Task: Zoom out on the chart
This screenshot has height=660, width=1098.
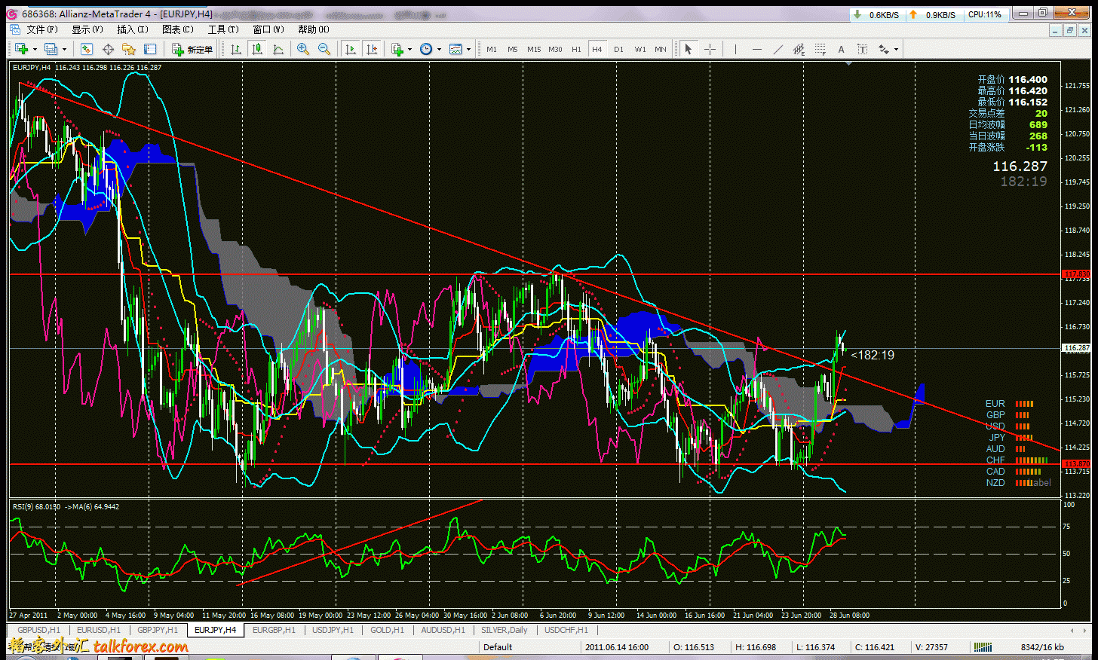Action: tap(324, 49)
